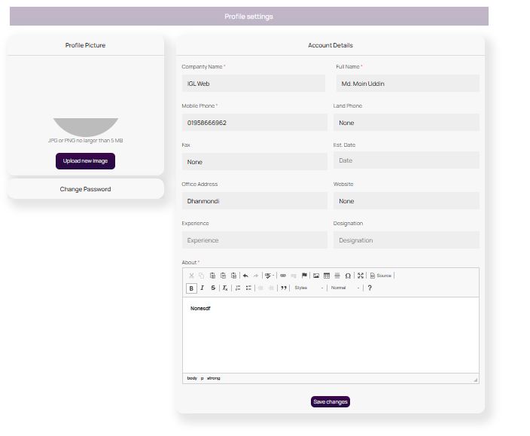
Task: Insert a link using the link icon
Action: click(x=283, y=276)
